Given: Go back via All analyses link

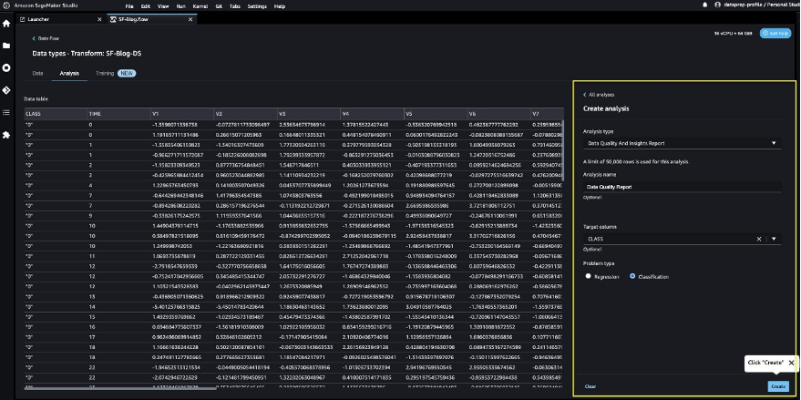Looking at the screenshot, I should (x=601, y=95).
